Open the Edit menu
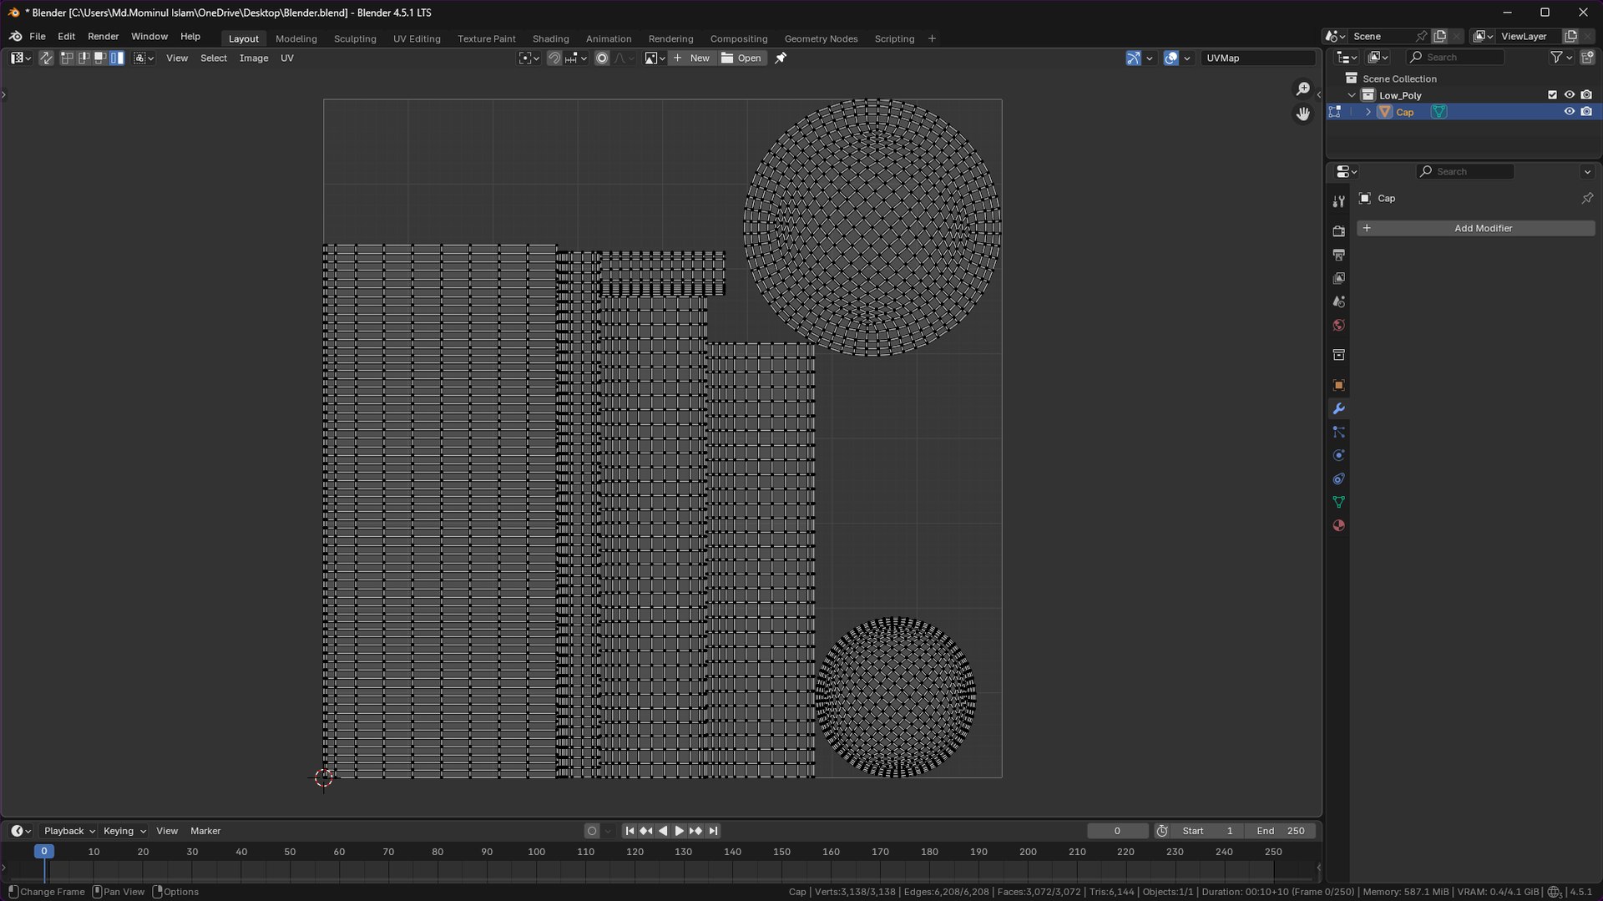The width and height of the screenshot is (1603, 901). 66,37
